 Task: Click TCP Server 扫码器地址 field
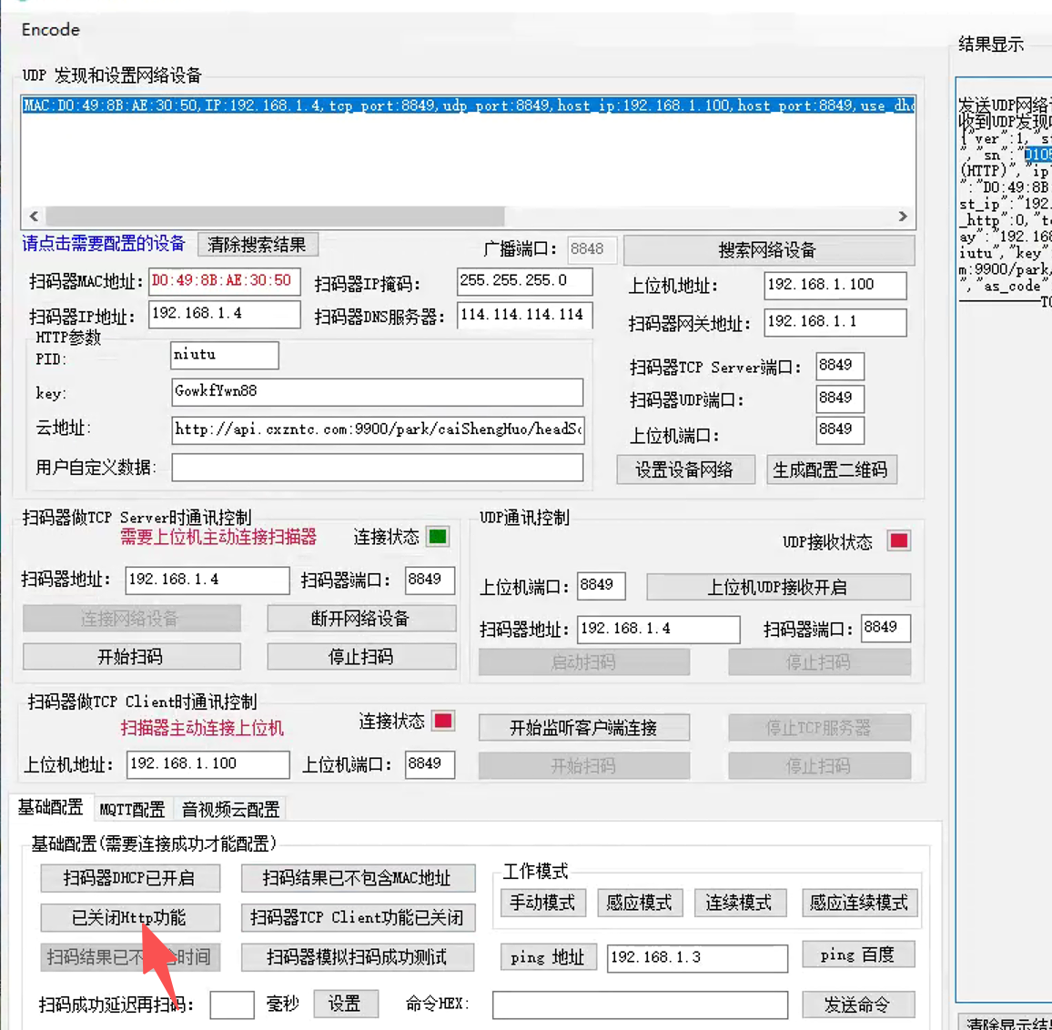(207, 580)
